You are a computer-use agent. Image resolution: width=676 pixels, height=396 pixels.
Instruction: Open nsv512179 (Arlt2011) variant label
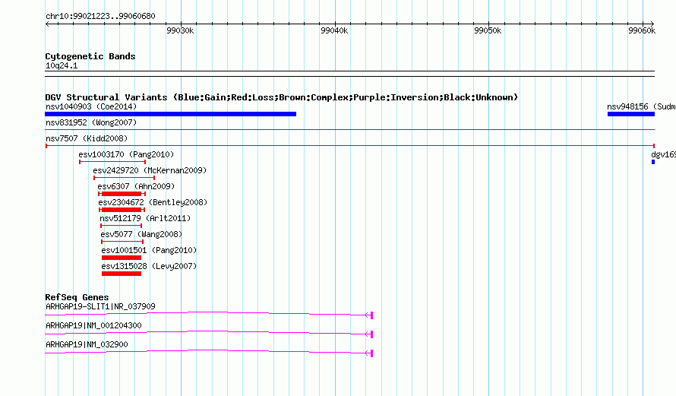(x=145, y=218)
